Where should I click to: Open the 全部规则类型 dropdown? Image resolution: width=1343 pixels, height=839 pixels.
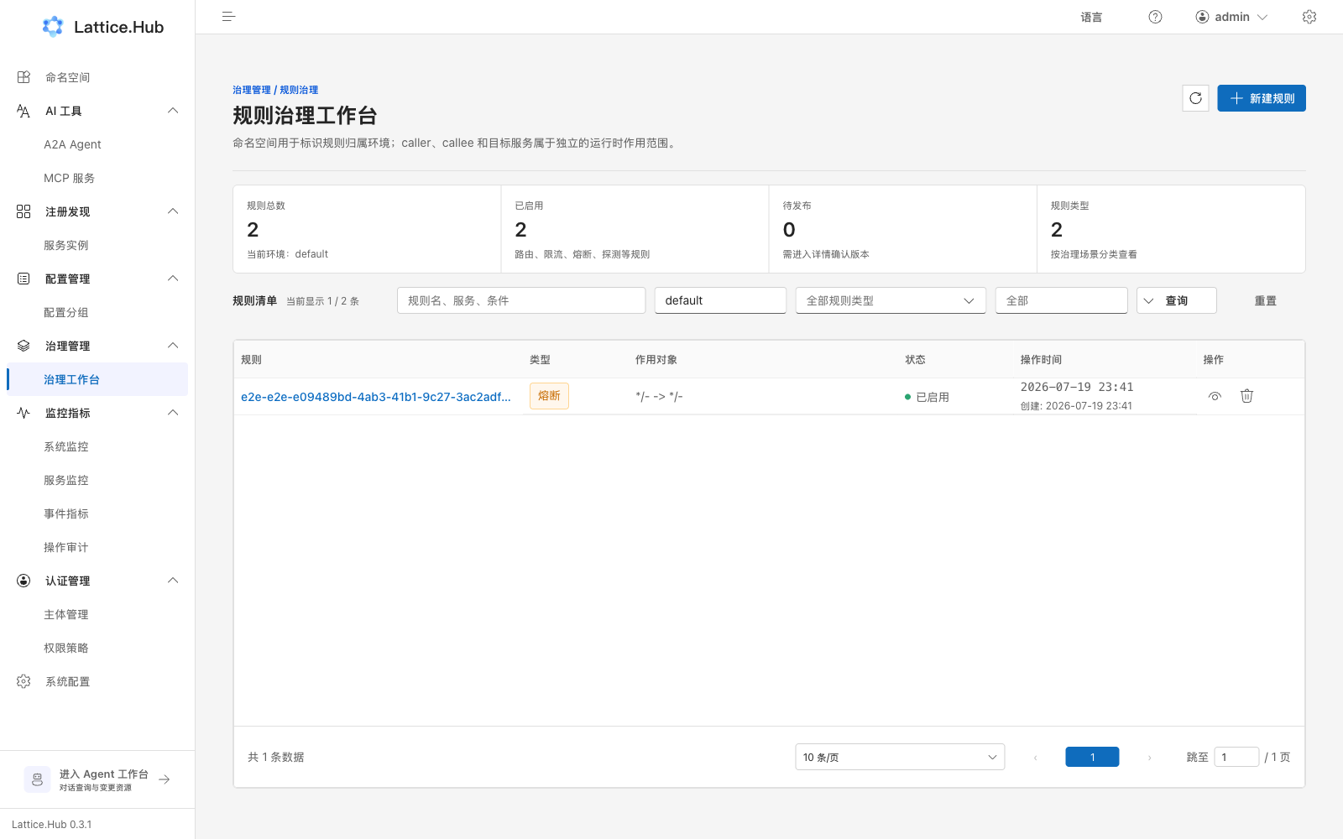click(891, 300)
